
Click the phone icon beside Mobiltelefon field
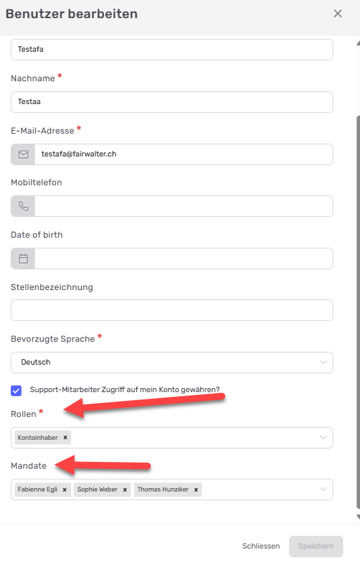coord(23,206)
